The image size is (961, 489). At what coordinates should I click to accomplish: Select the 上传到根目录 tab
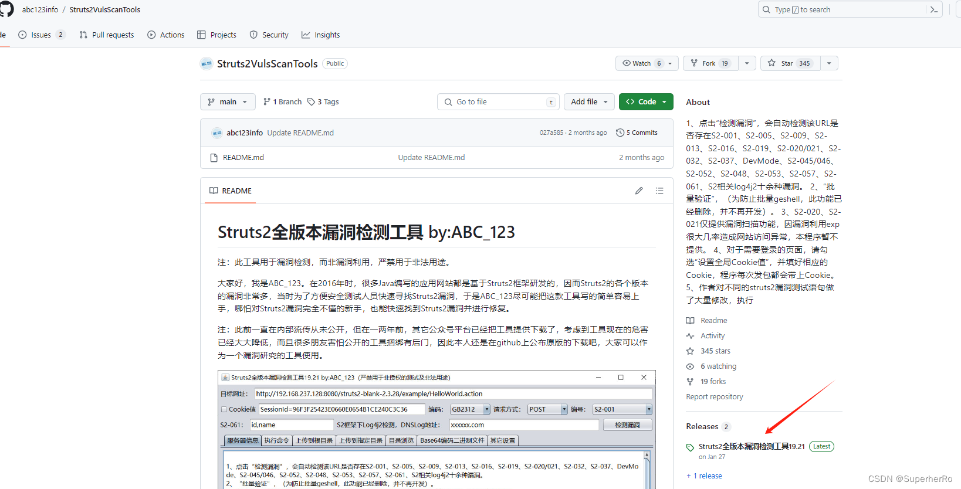tap(314, 440)
